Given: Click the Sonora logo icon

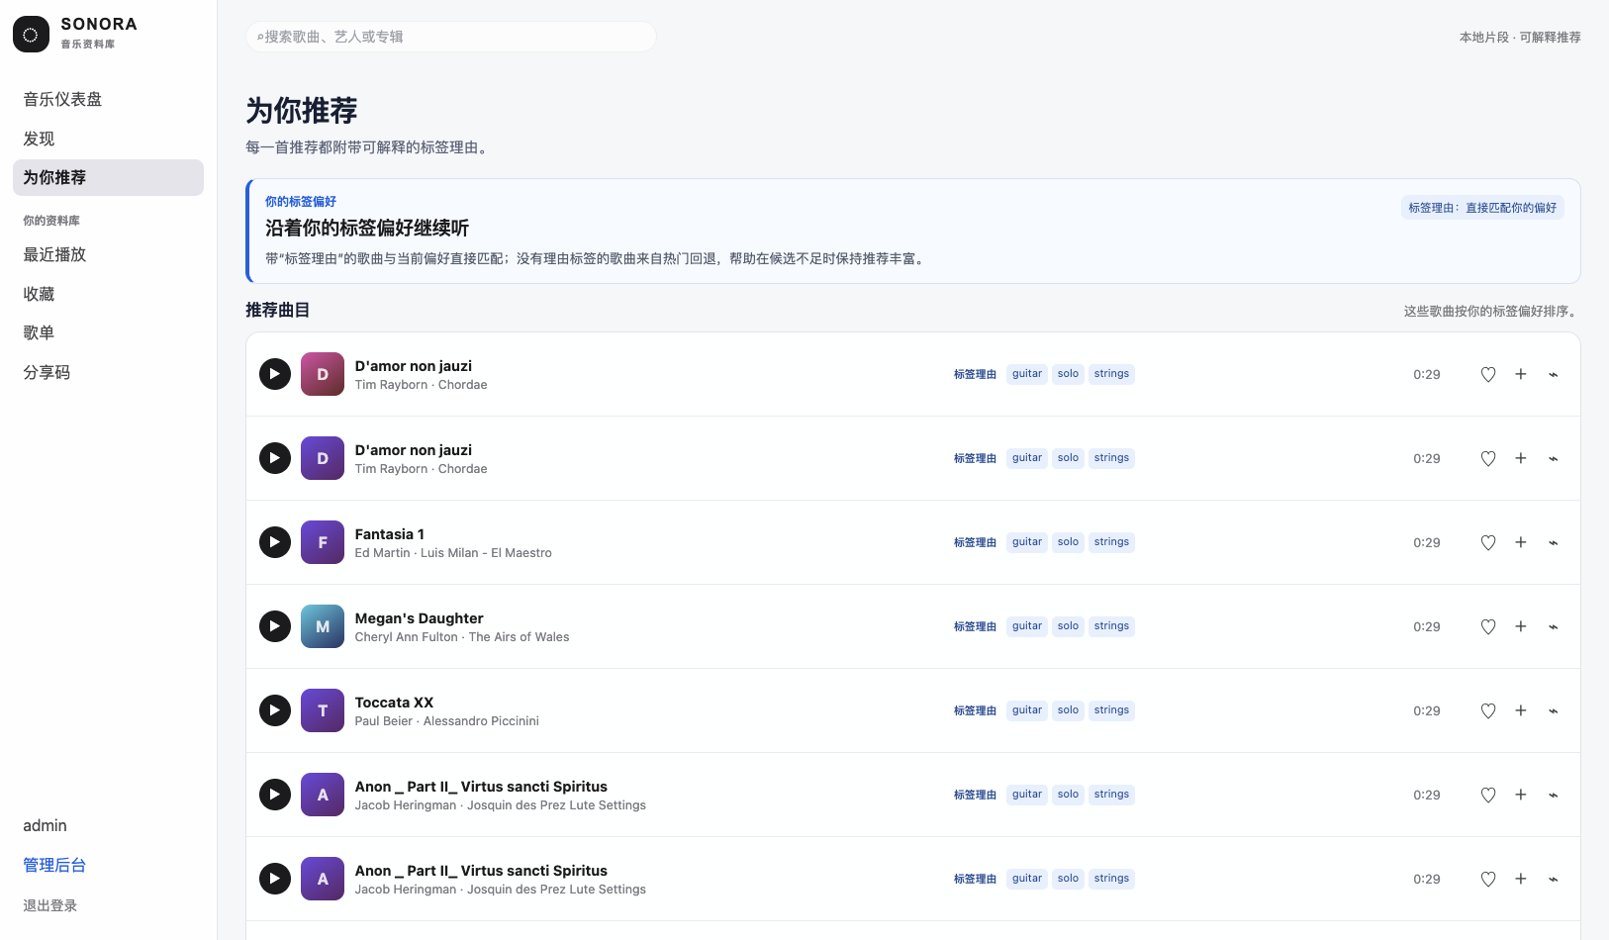Looking at the screenshot, I should 31,34.
